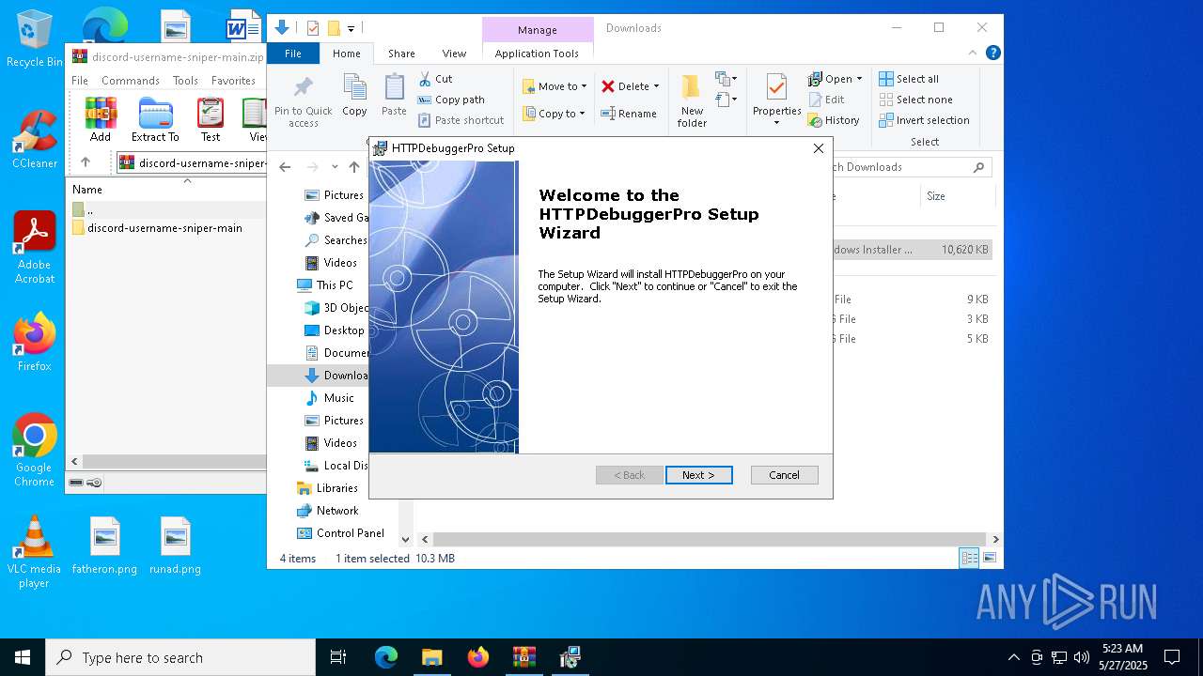Go up one level in Explorer
This screenshot has height=676, width=1203.
[x=354, y=167]
